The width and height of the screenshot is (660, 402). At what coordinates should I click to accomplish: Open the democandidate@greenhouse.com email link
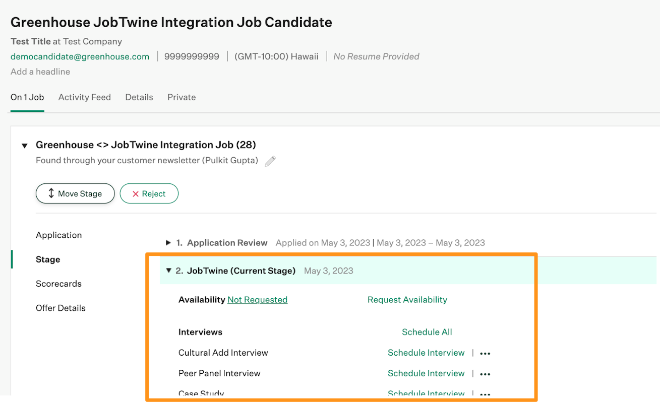coord(80,56)
